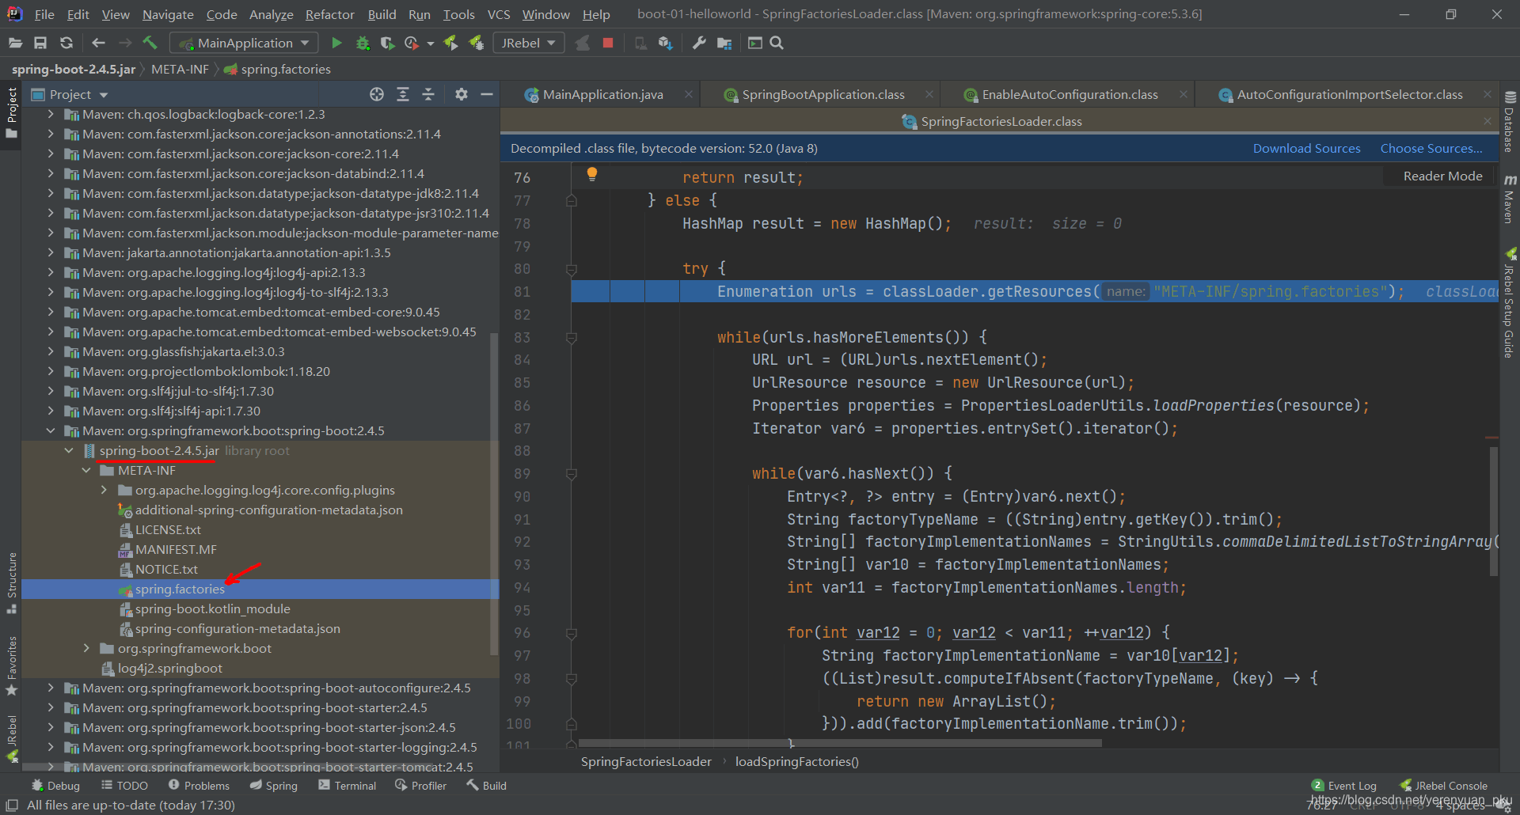Click the Open folder toolbar icon
The height and width of the screenshot is (815, 1520).
coord(15,43)
